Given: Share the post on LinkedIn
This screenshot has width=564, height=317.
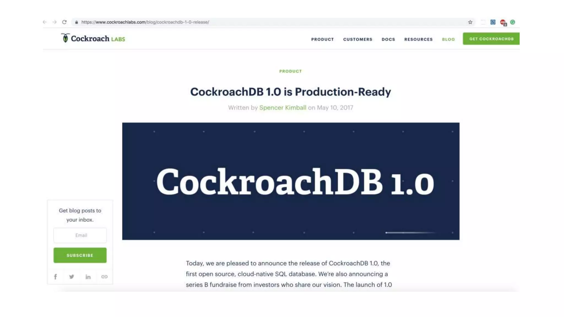Looking at the screenshot, I should click(88, 277).
